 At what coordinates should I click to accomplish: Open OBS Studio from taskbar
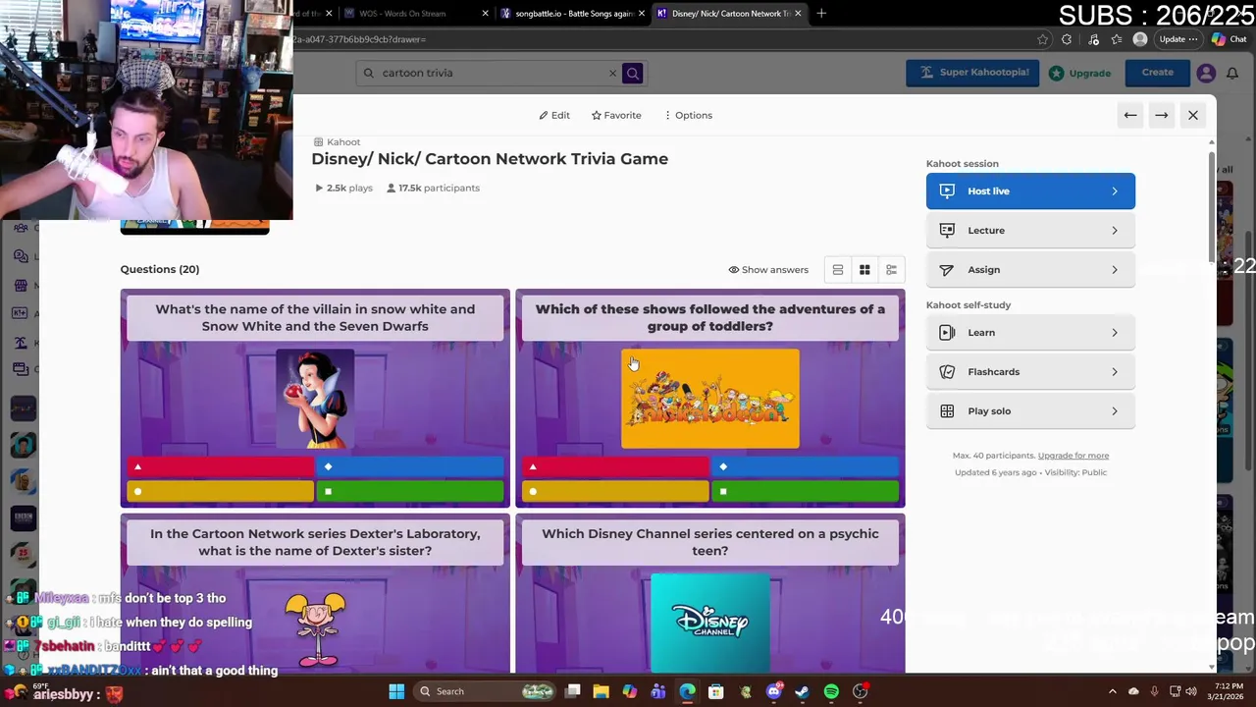click(x=860, y=691)
